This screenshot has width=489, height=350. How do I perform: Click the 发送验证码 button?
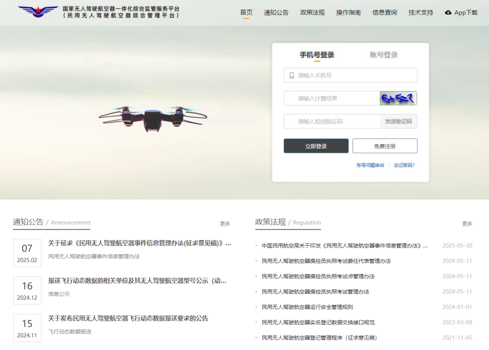coord(398,122)
